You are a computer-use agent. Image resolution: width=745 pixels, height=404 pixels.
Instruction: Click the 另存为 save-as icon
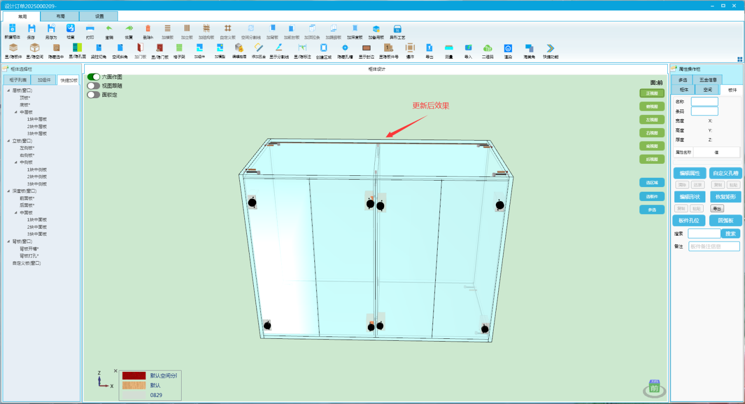(51, 29)
